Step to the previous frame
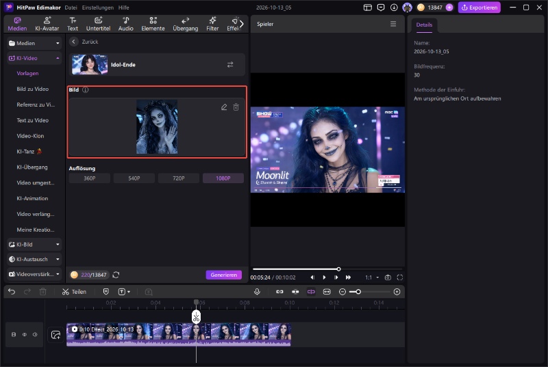 (312, 277)
